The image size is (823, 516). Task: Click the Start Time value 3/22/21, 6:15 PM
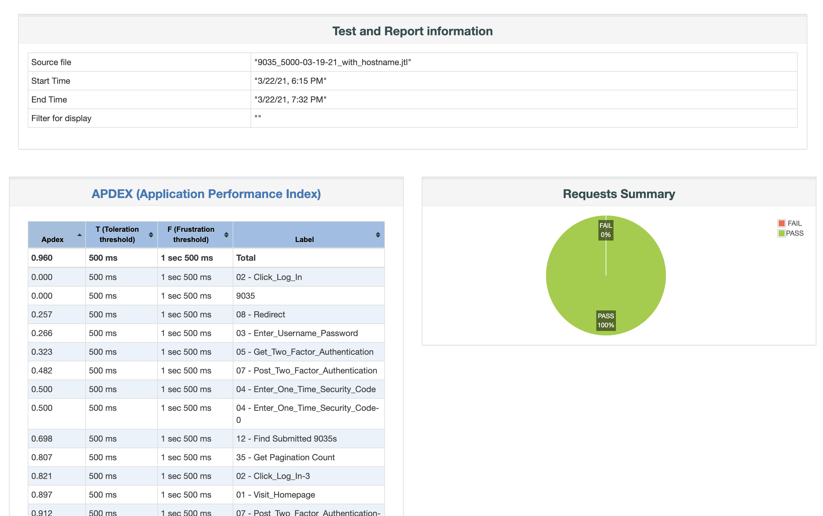290,81
